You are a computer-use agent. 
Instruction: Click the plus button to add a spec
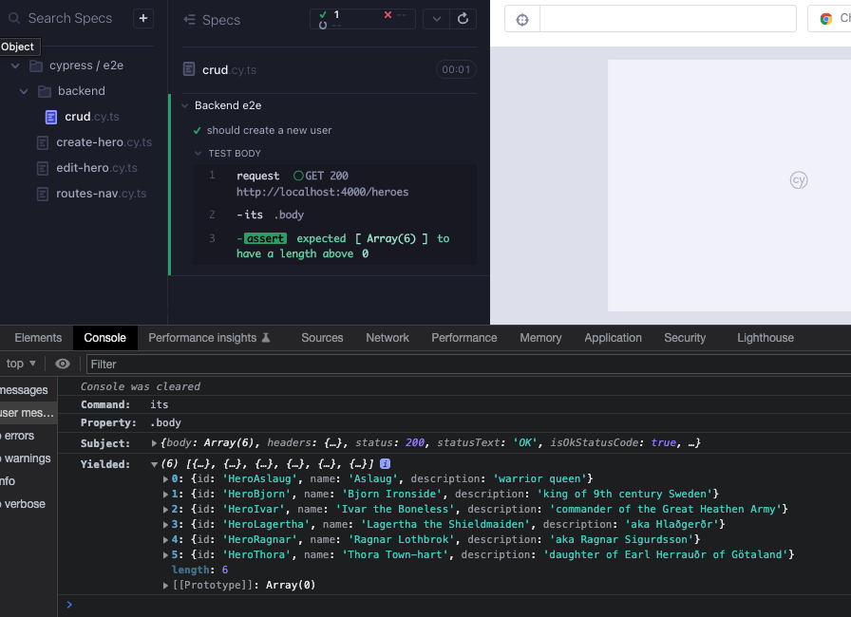[x=143, y=18]
